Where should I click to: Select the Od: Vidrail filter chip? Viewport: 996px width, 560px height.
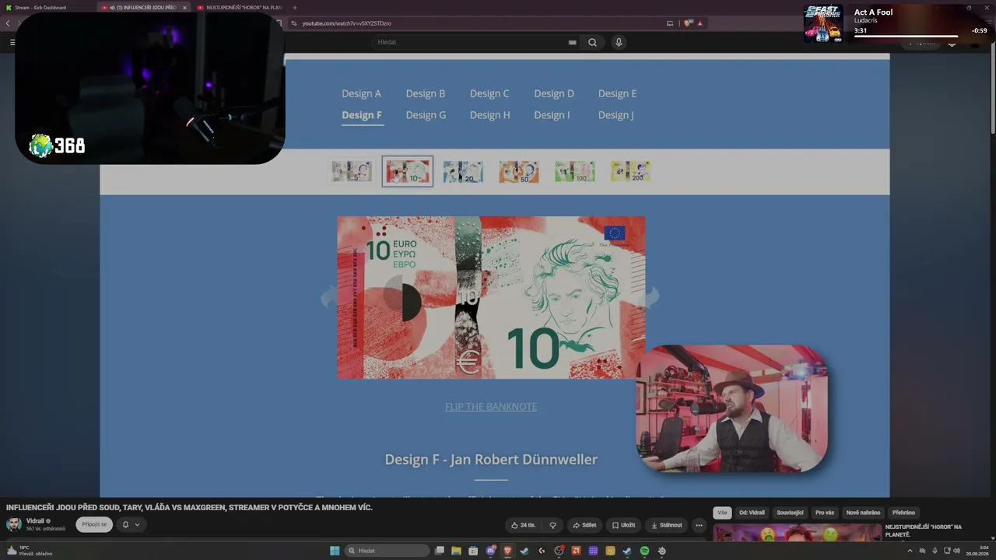(752, 513)
